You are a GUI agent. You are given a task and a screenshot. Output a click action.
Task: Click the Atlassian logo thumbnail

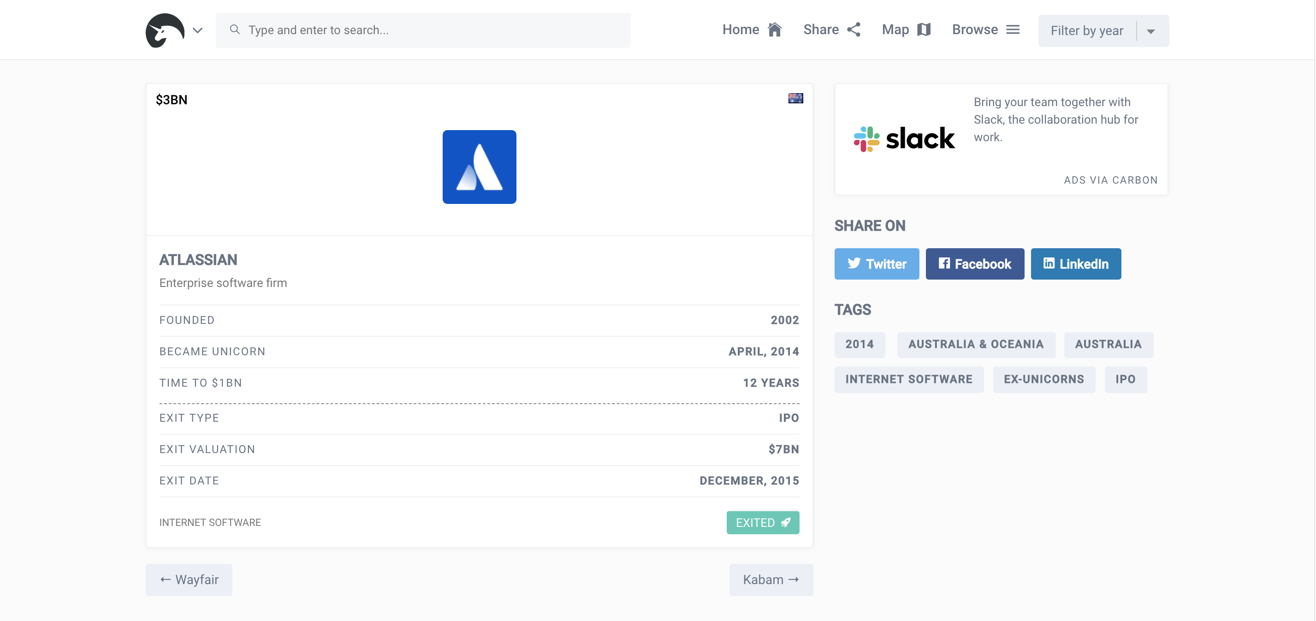(479, 167)
